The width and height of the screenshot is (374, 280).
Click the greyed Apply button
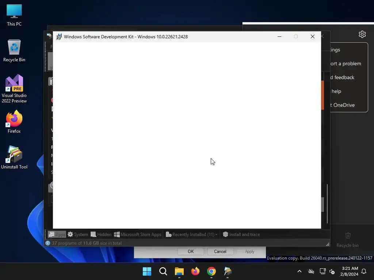pyautogui.click(x=249, y=252)
